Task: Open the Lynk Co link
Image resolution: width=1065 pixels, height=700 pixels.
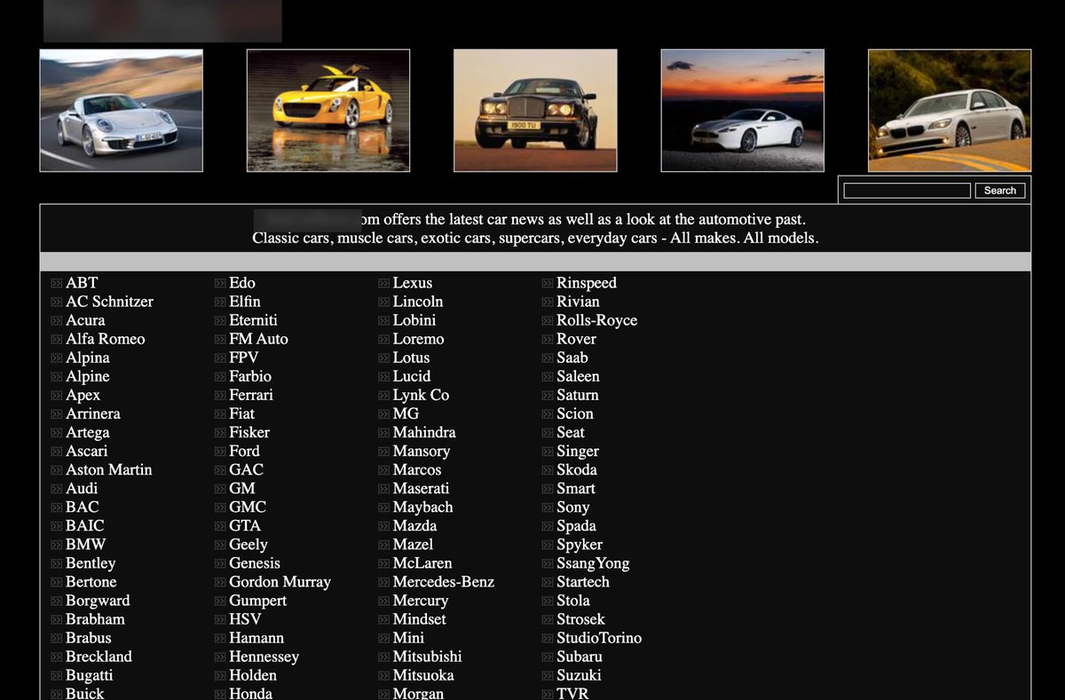Action: [x=421, y=395]
